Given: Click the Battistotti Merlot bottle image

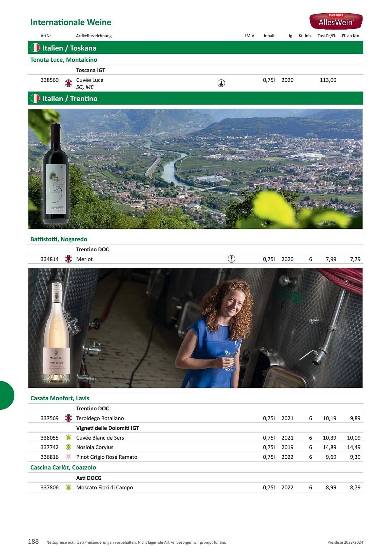Looking at the screenshot, I should point(56,174).
